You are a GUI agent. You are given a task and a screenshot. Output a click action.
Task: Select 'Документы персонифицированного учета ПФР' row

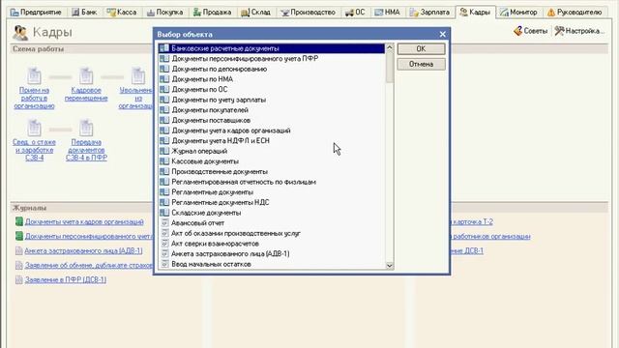pos(272,58)
